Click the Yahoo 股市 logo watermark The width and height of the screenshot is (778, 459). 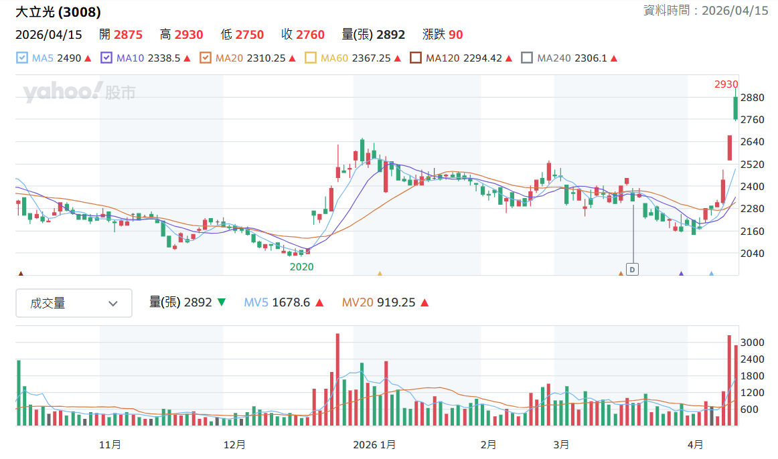[79, 92]
